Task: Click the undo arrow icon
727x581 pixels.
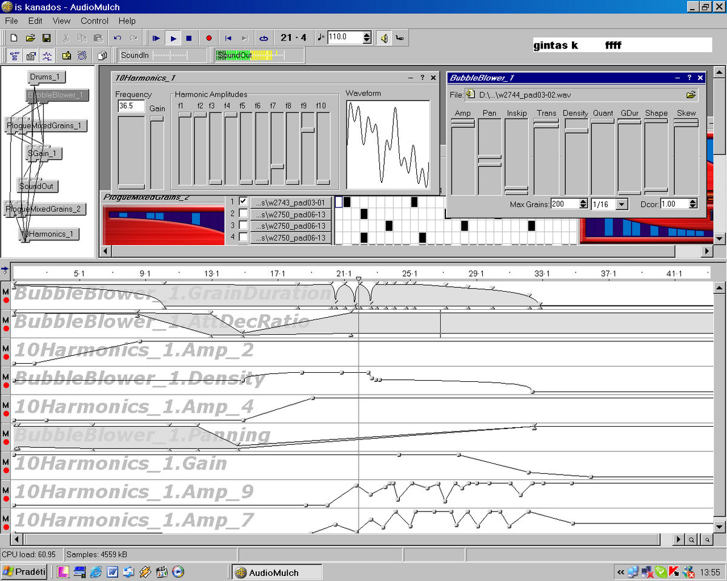Action: click(118, 38)
